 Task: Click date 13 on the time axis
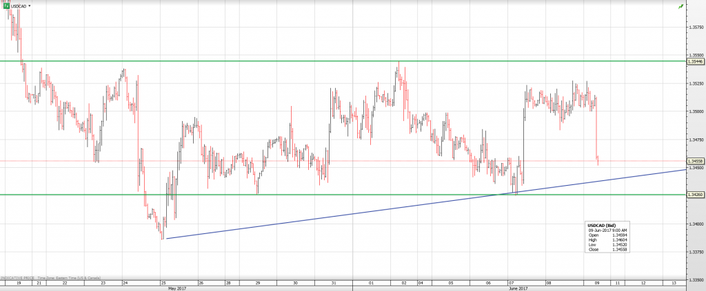coord(672,283)
